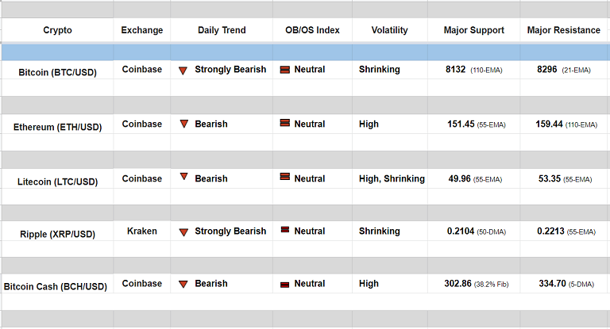Click the Volatility column header
610x329 pixels.
tap(389, 30)
